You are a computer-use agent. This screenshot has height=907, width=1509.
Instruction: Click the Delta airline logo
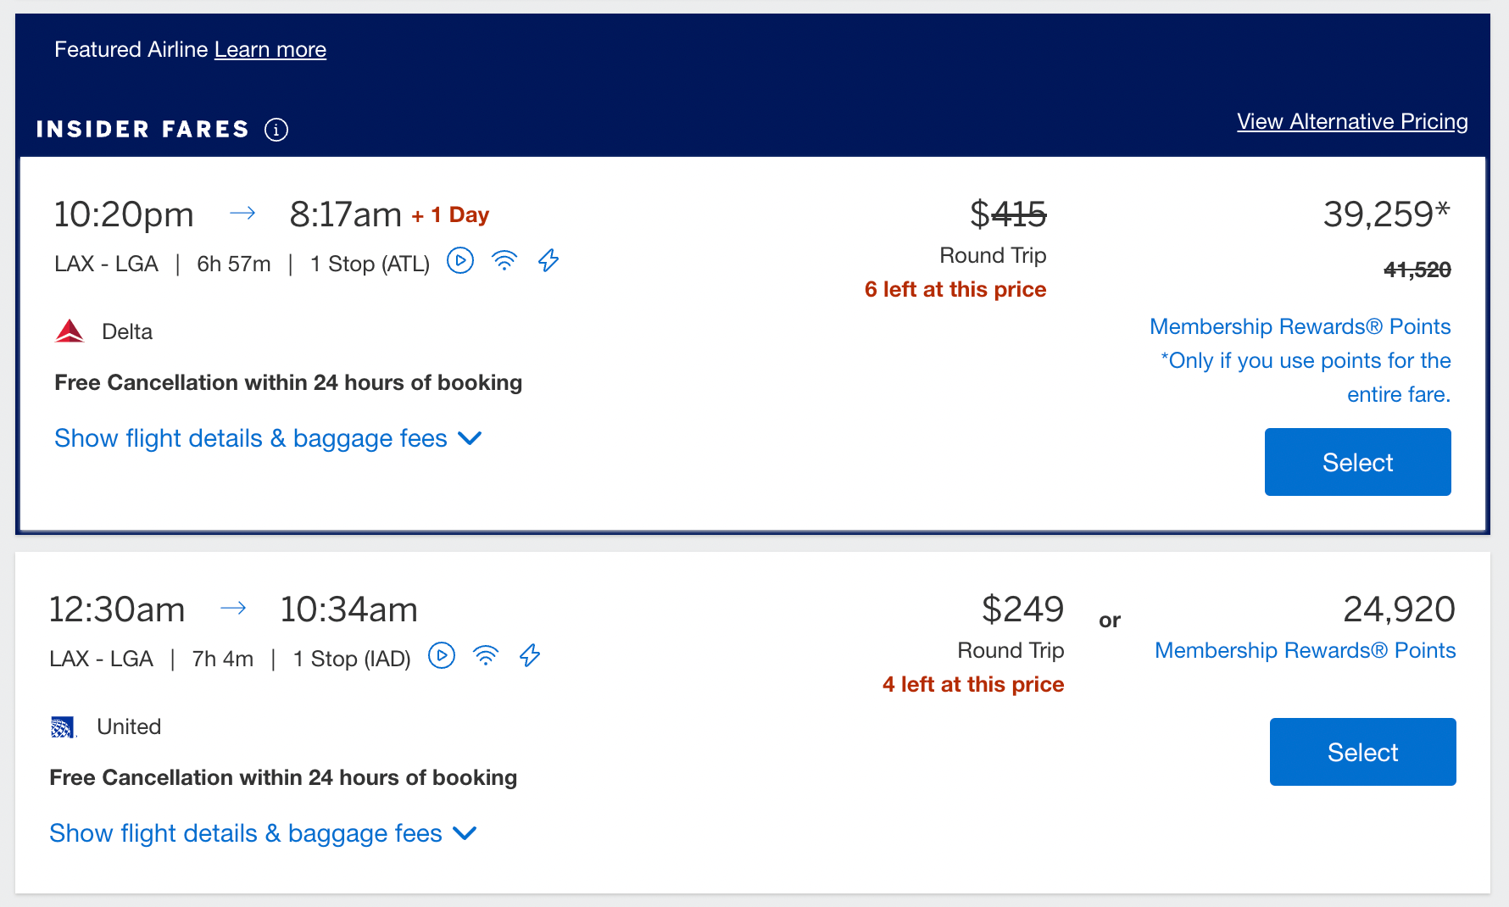click(70, 331)
